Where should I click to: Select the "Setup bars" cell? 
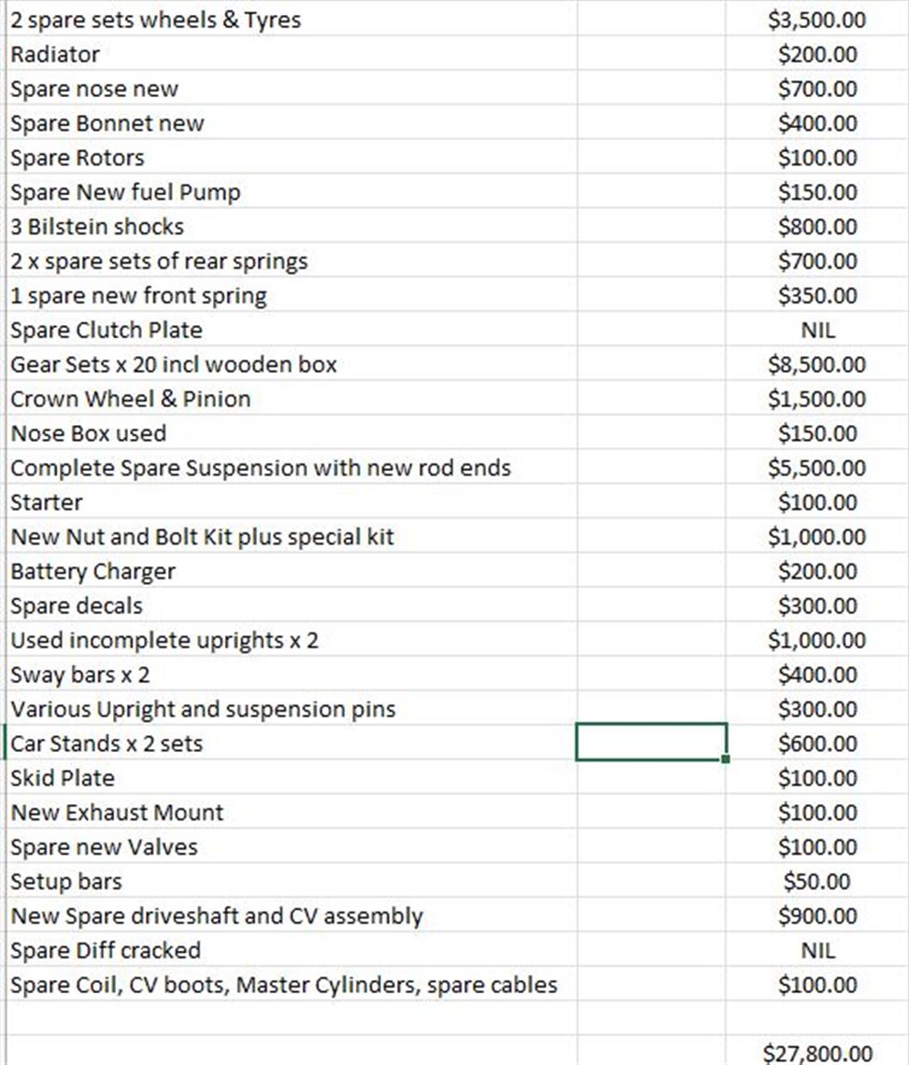tap(66, 881)
